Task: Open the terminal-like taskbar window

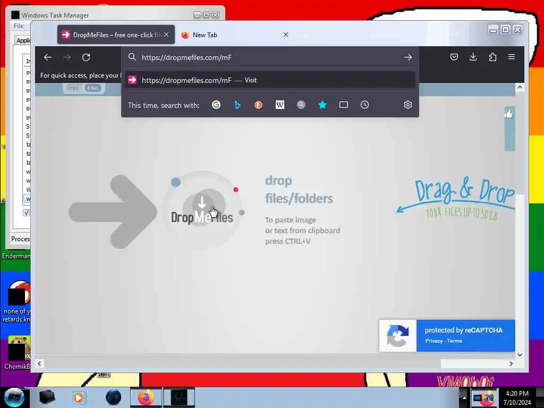Action: click(x=179, y=397)
